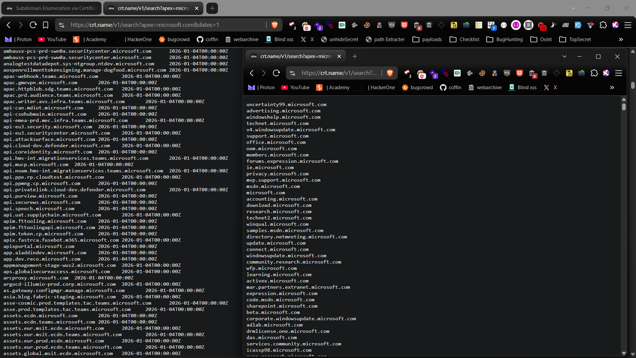Go back in the front window

coord(252,73)
